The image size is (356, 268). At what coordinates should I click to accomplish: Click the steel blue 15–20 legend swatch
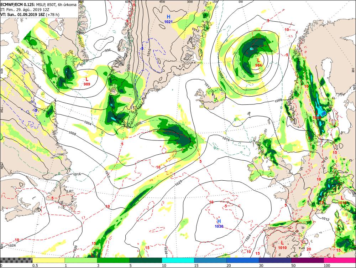pos(210,260)
